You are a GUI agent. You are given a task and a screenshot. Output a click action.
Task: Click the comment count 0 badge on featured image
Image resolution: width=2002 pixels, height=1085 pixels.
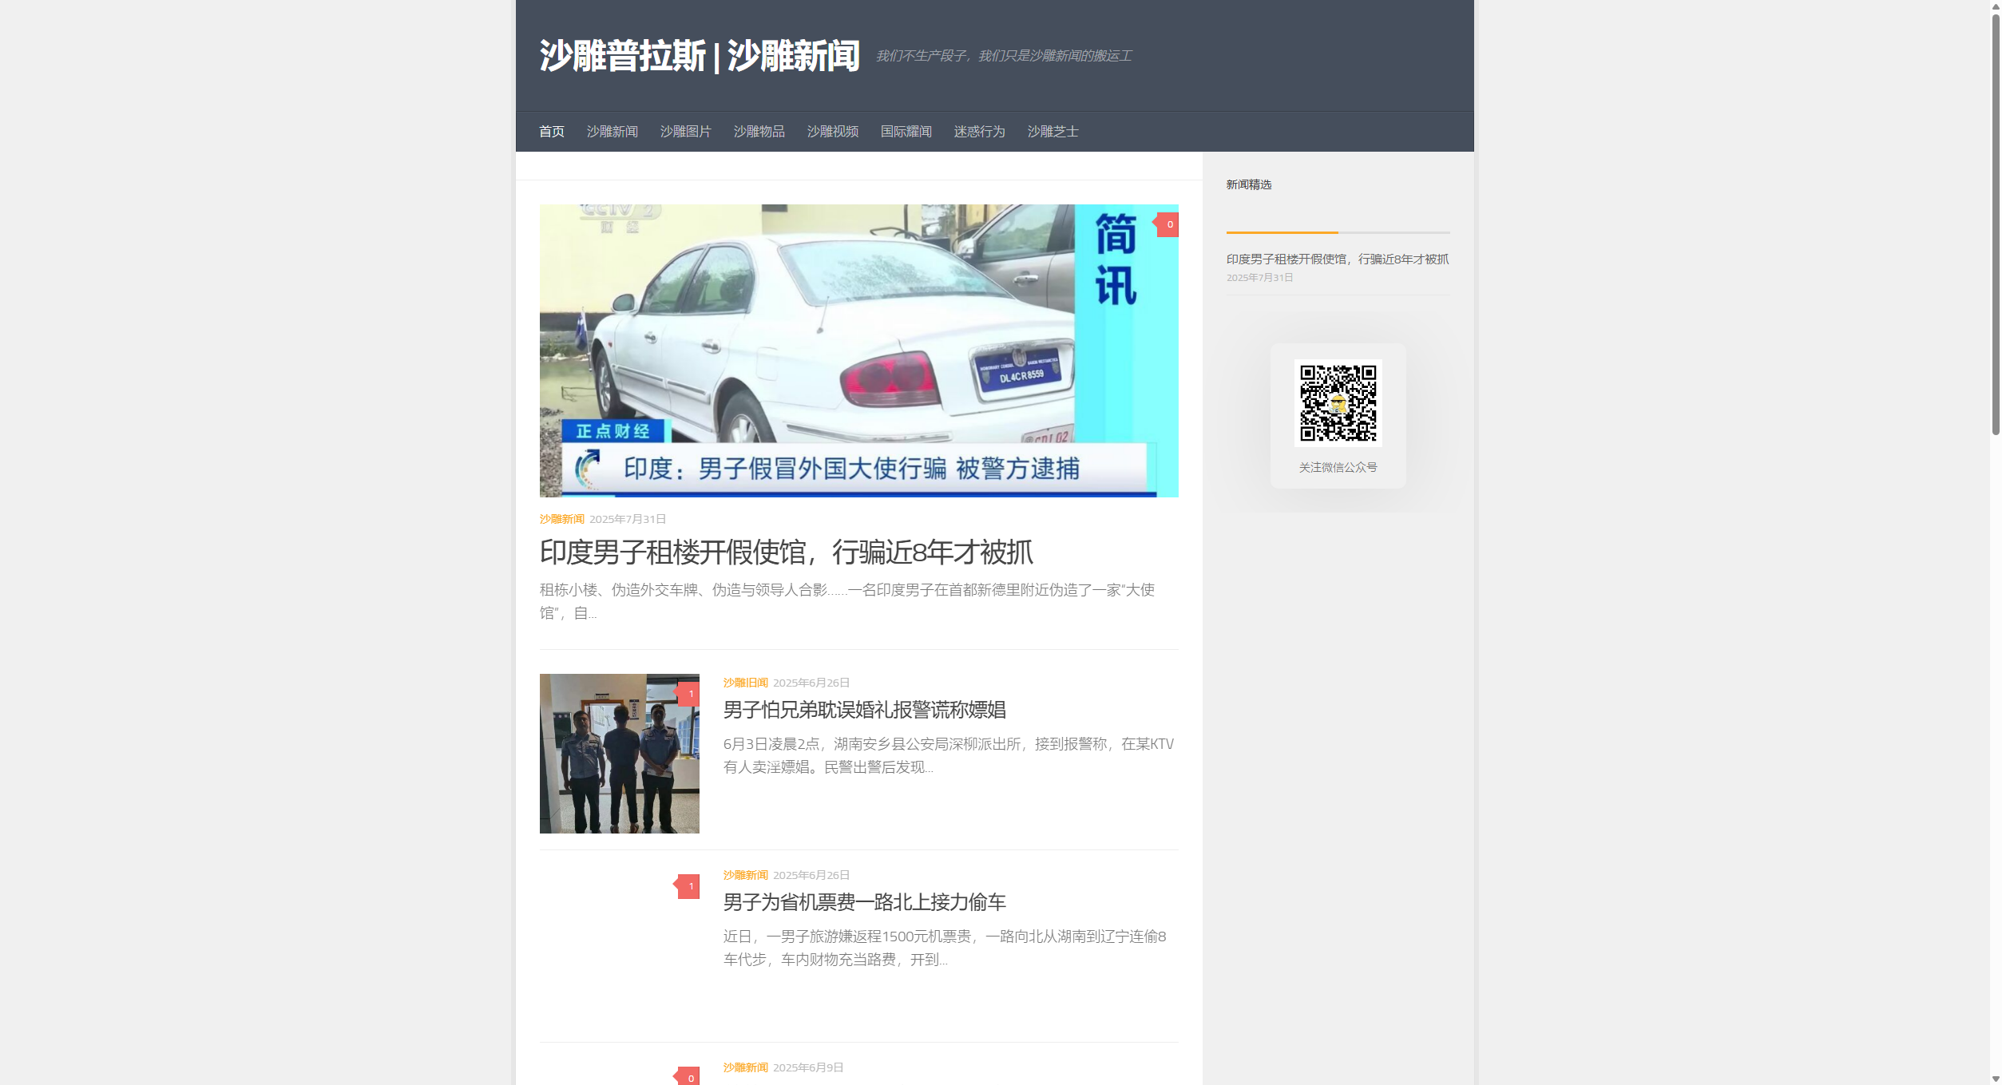pyautogui.click(x=1168, y=224)
